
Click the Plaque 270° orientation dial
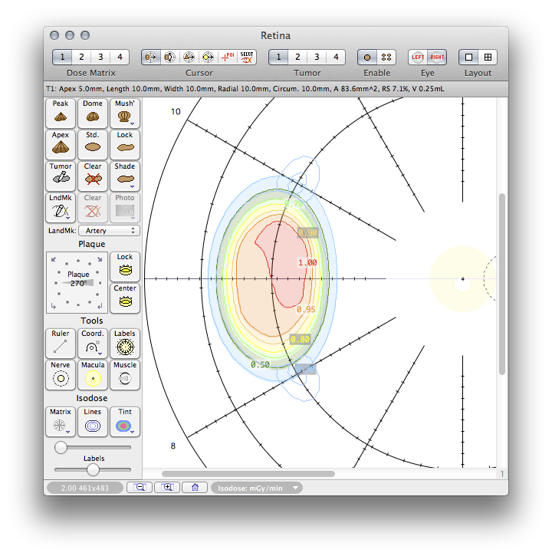tap(77, 283)
